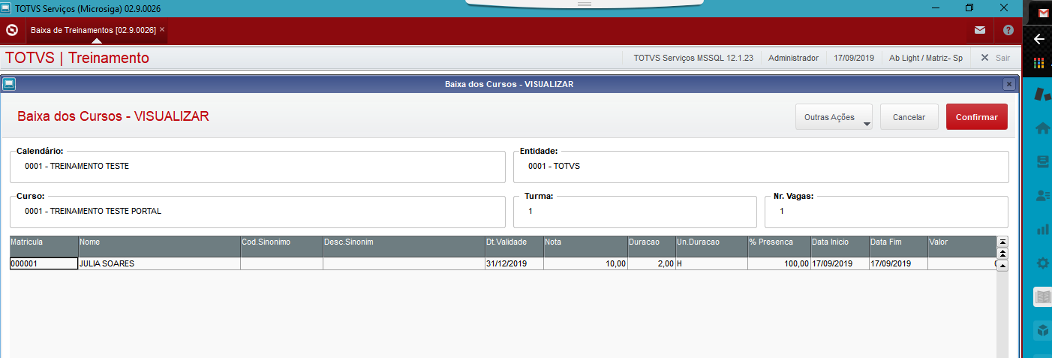Click the grid scroll-up arrow button
Screen dimensions: 1052x358
(x=1002, y=265)
